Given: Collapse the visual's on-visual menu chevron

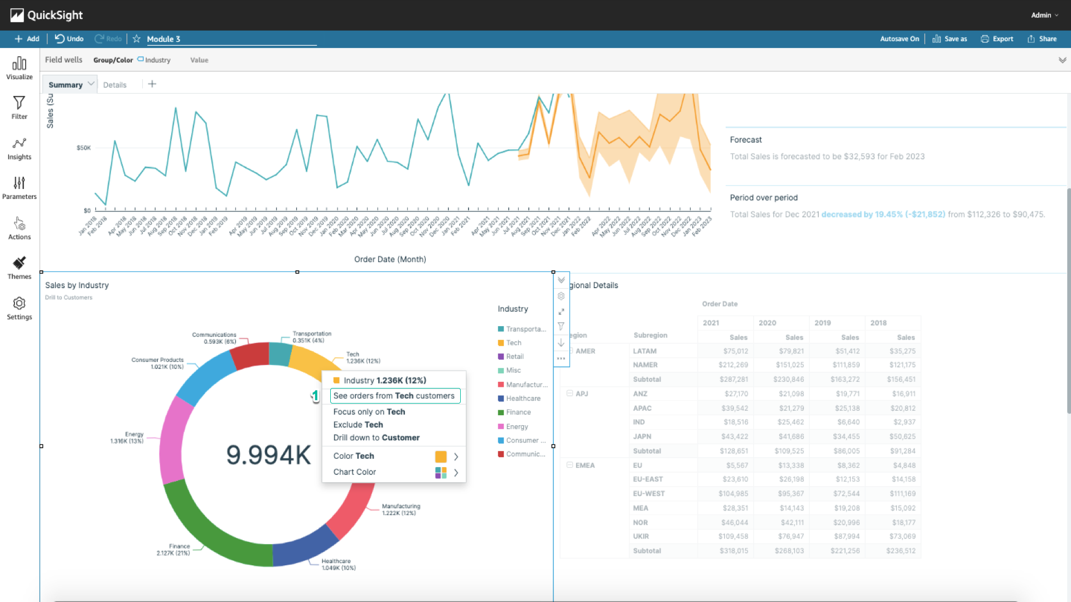Looking at the screenshot, I should tap(561, 280).
